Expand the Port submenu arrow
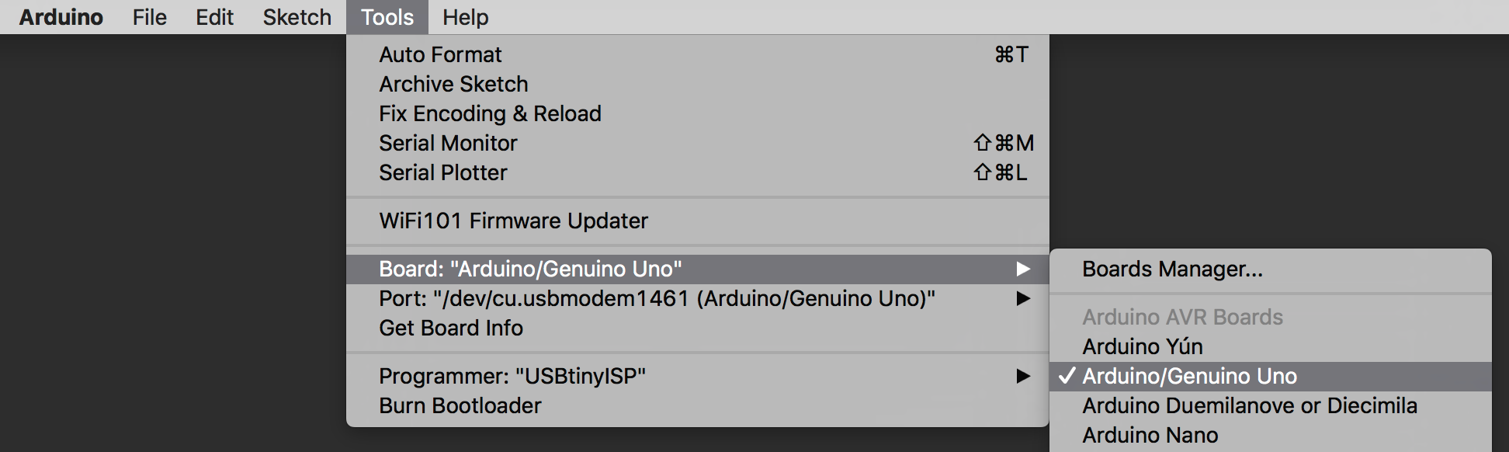The image size is (1509, 452). pos(1023,298)
